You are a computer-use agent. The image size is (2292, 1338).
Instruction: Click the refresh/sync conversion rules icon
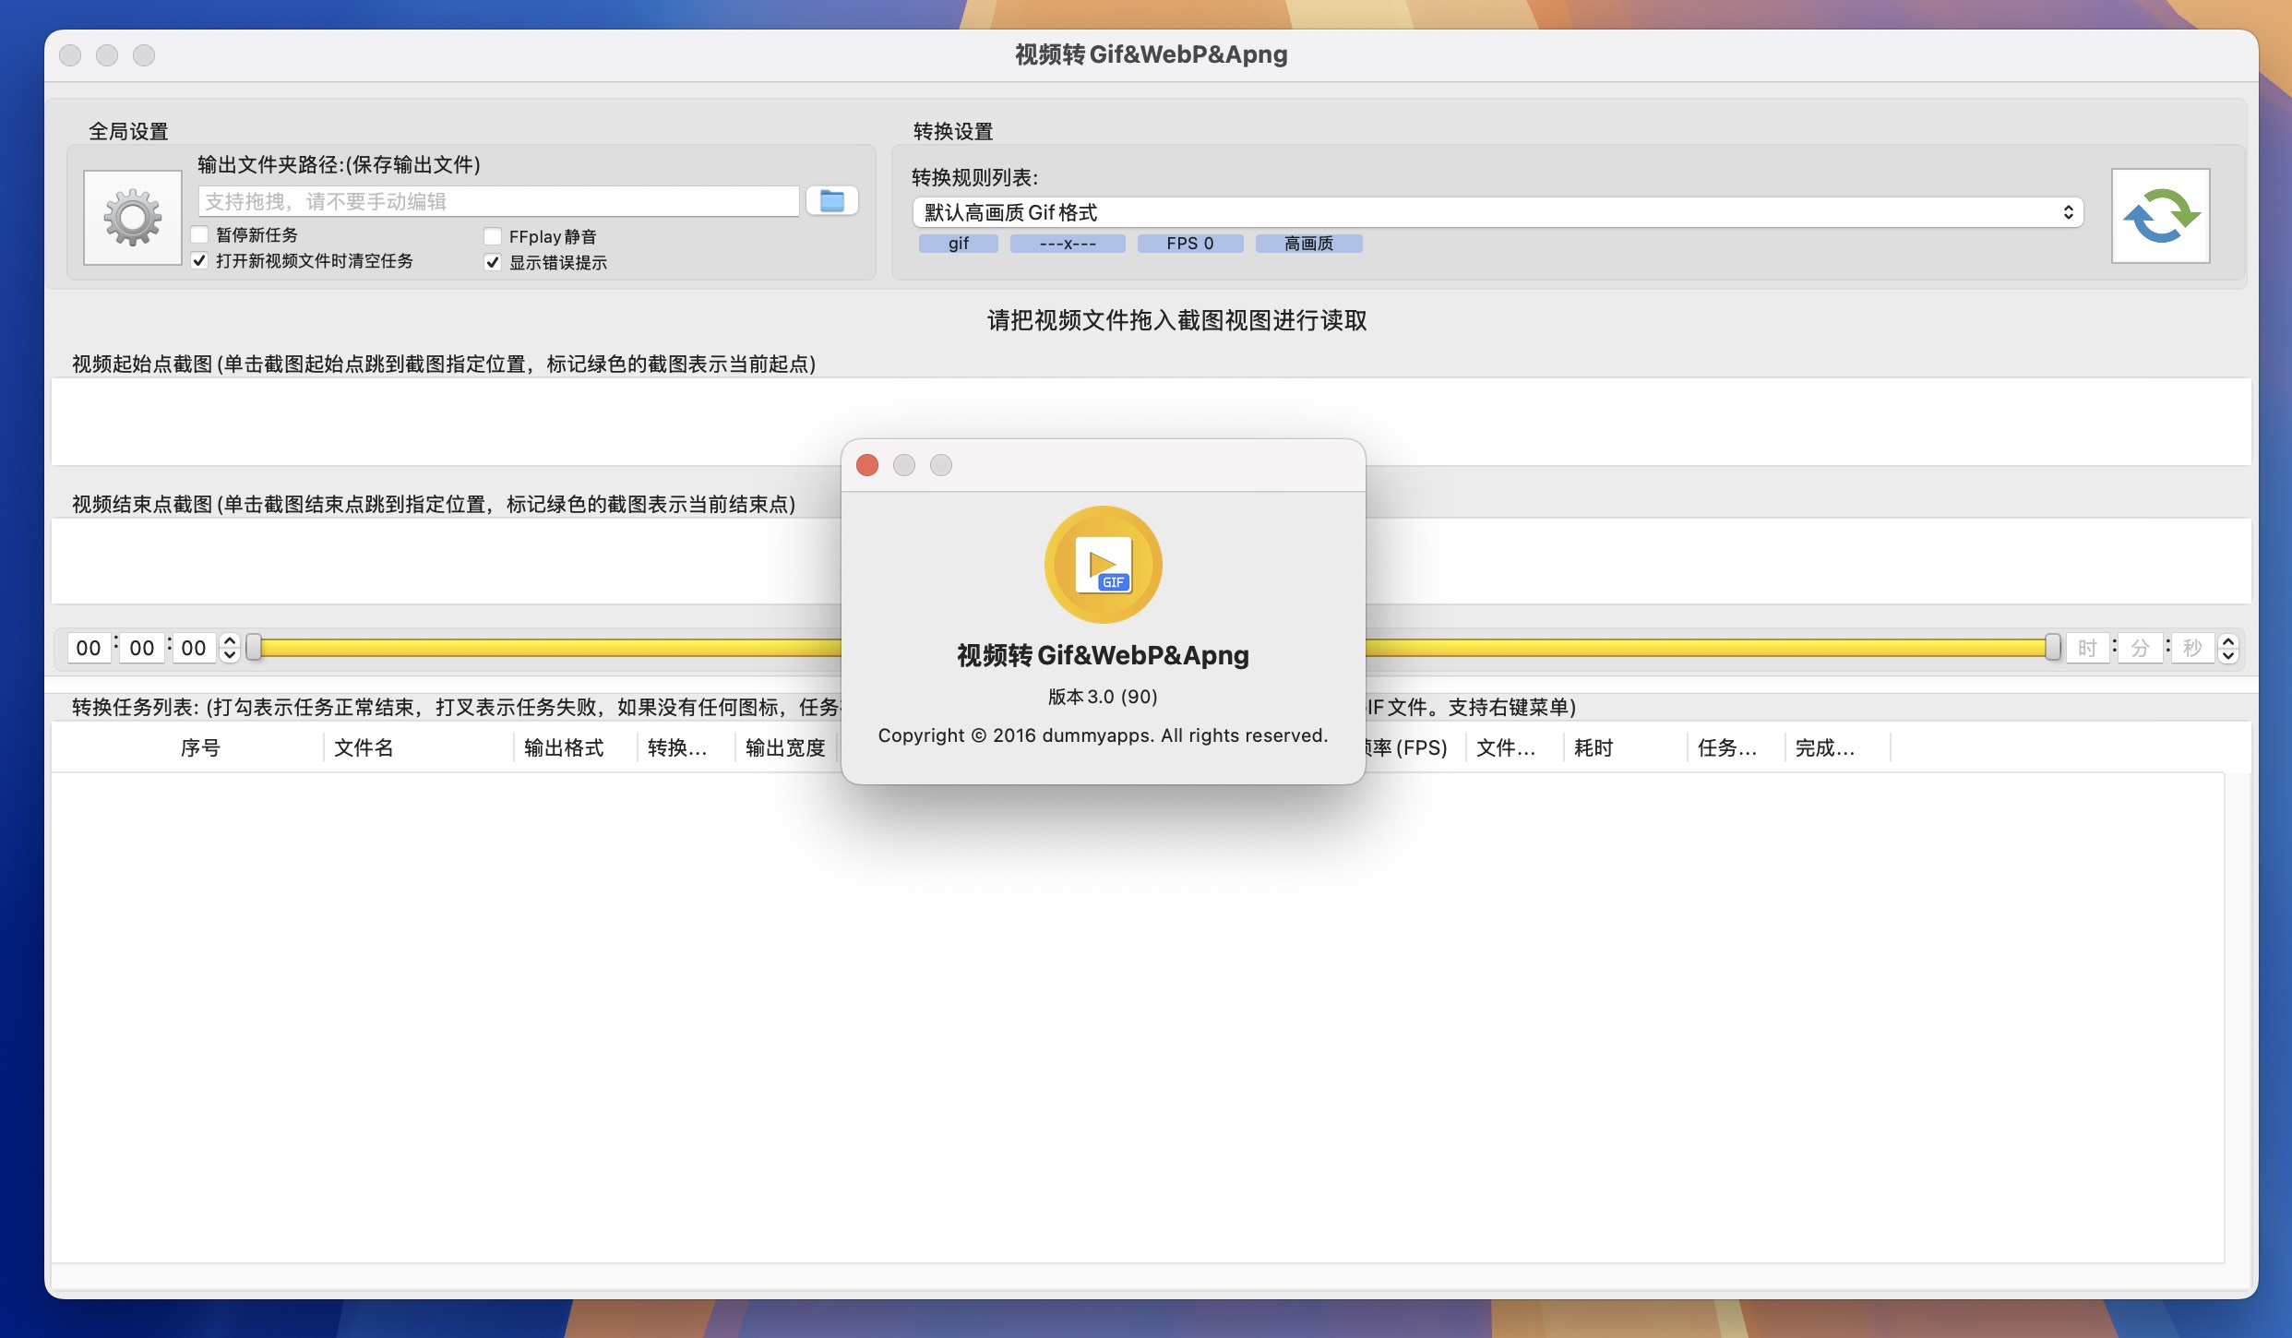[x=2161, y=213]
